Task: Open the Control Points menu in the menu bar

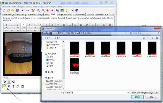Action: coord(37,7)
